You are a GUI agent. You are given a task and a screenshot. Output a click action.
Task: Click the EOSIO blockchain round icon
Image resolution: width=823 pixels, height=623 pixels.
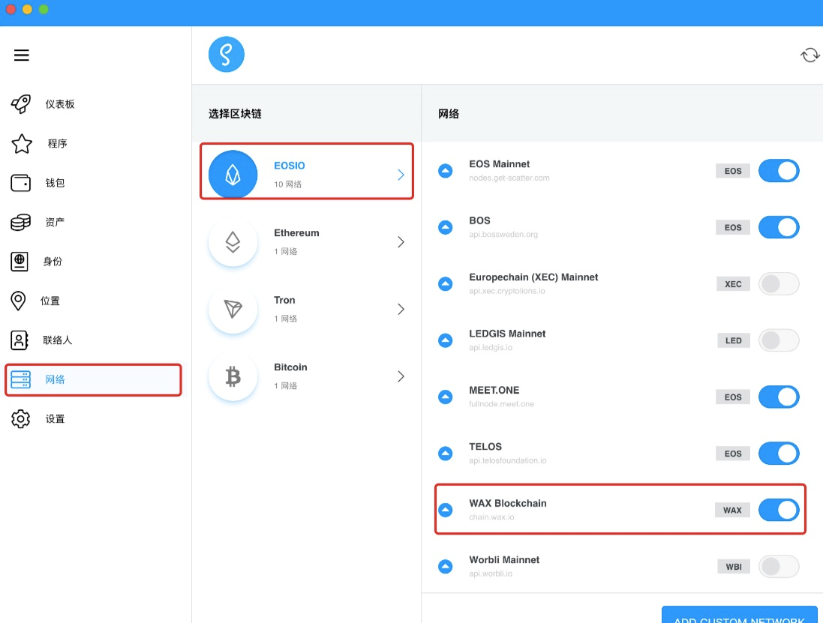click(x=233, y=175)
